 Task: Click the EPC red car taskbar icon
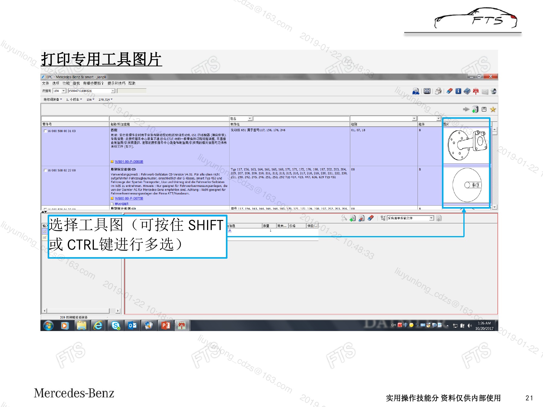click(x=182, y=326)
